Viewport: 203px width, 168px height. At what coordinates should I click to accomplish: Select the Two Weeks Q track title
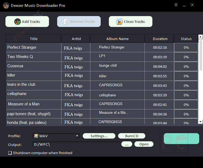[20, 57]
